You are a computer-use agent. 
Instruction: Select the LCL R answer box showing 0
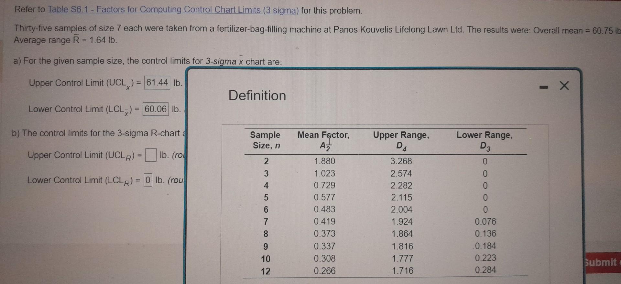[x=147, y=180]
